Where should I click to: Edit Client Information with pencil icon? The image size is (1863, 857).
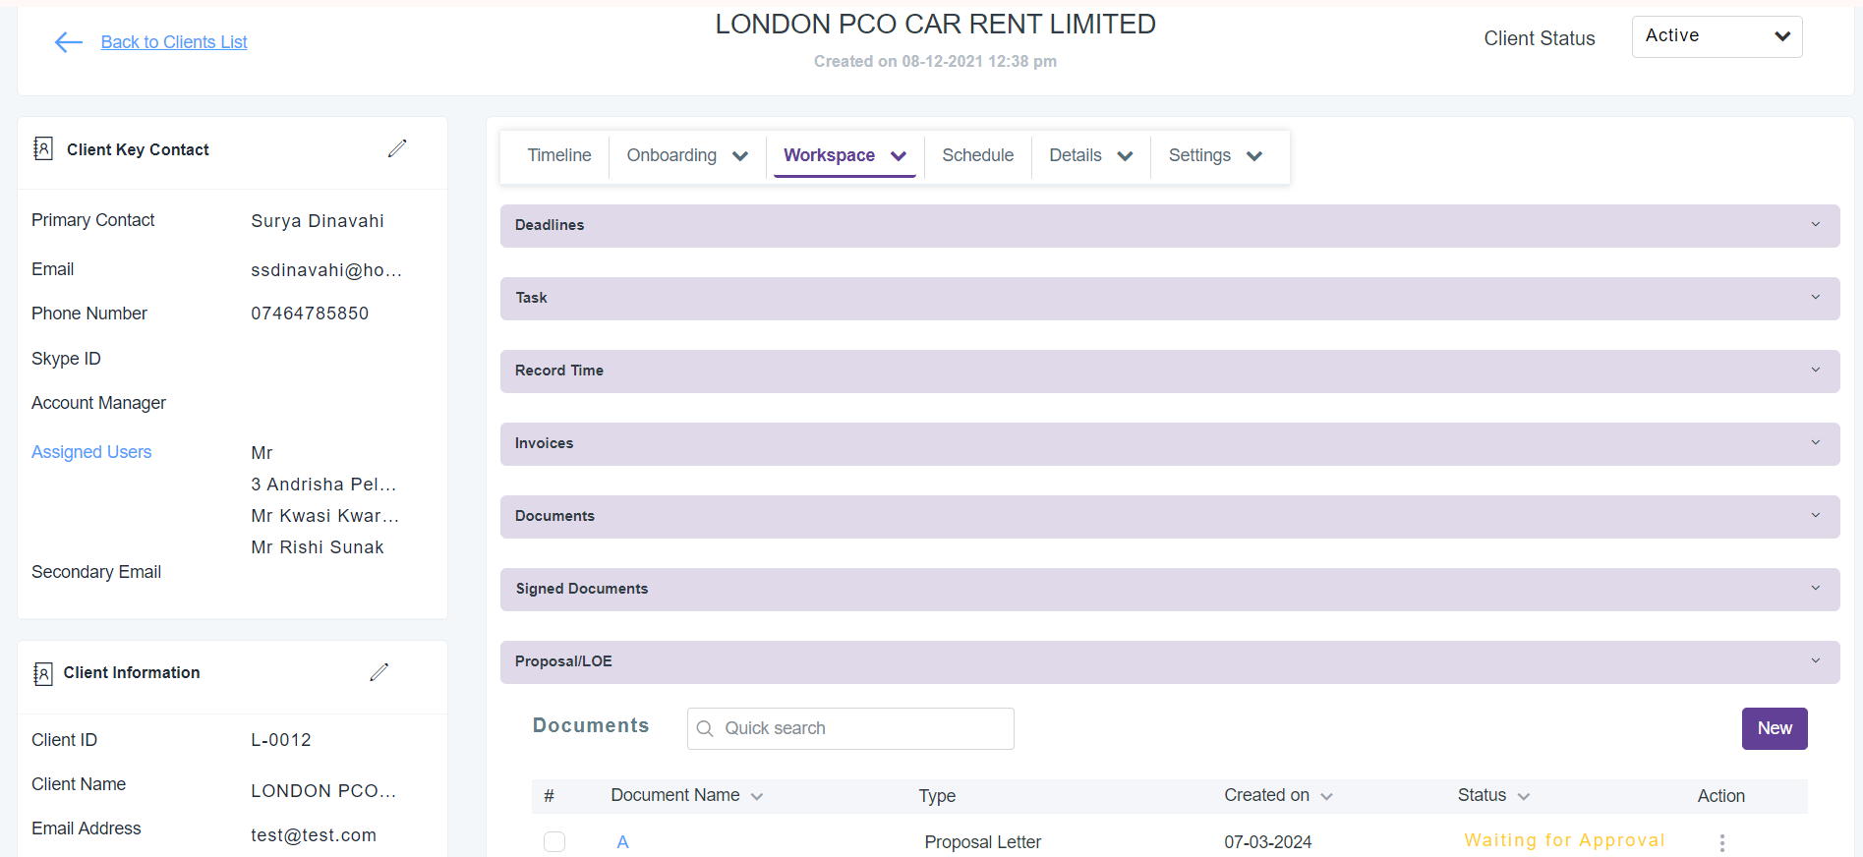tap(379, 672)
